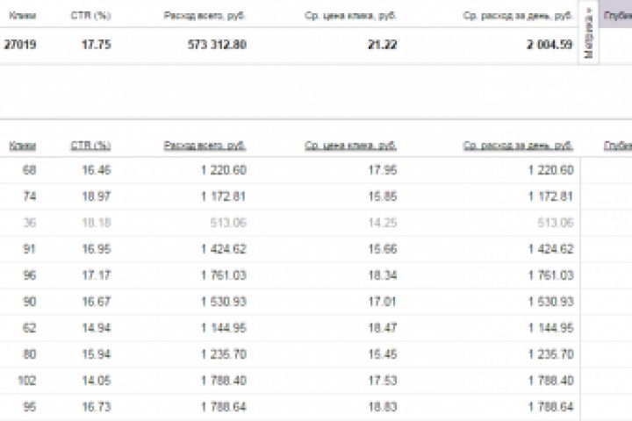Screen dimensions: 632x421
Task: Click the summary average click price 21.22
Action: [383, 45]
